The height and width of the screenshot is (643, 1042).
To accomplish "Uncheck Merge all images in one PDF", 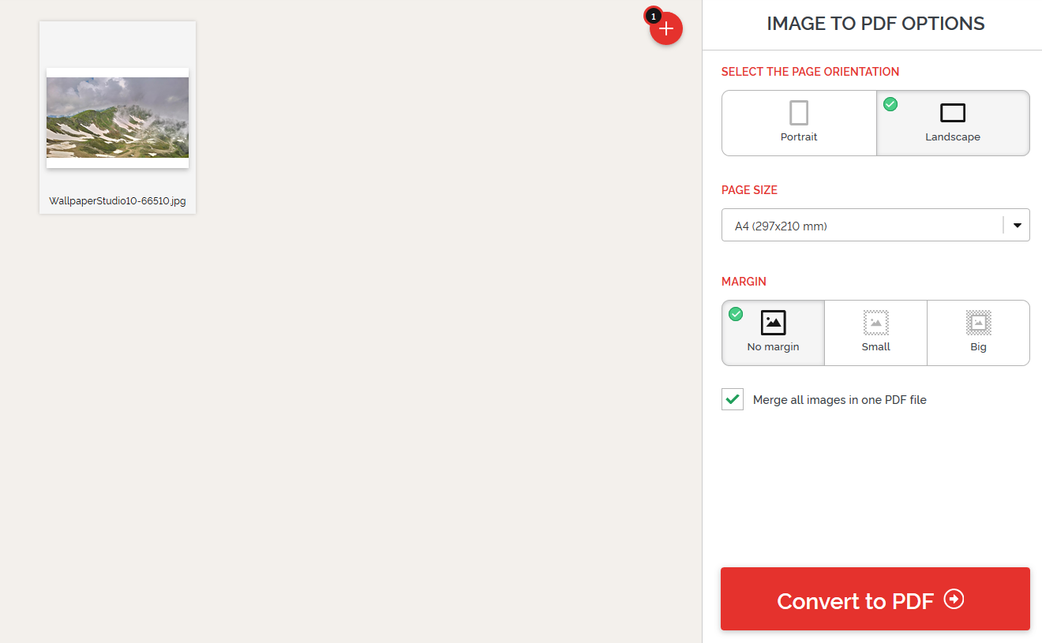I will pyautogui.click(x=733, y=399).
